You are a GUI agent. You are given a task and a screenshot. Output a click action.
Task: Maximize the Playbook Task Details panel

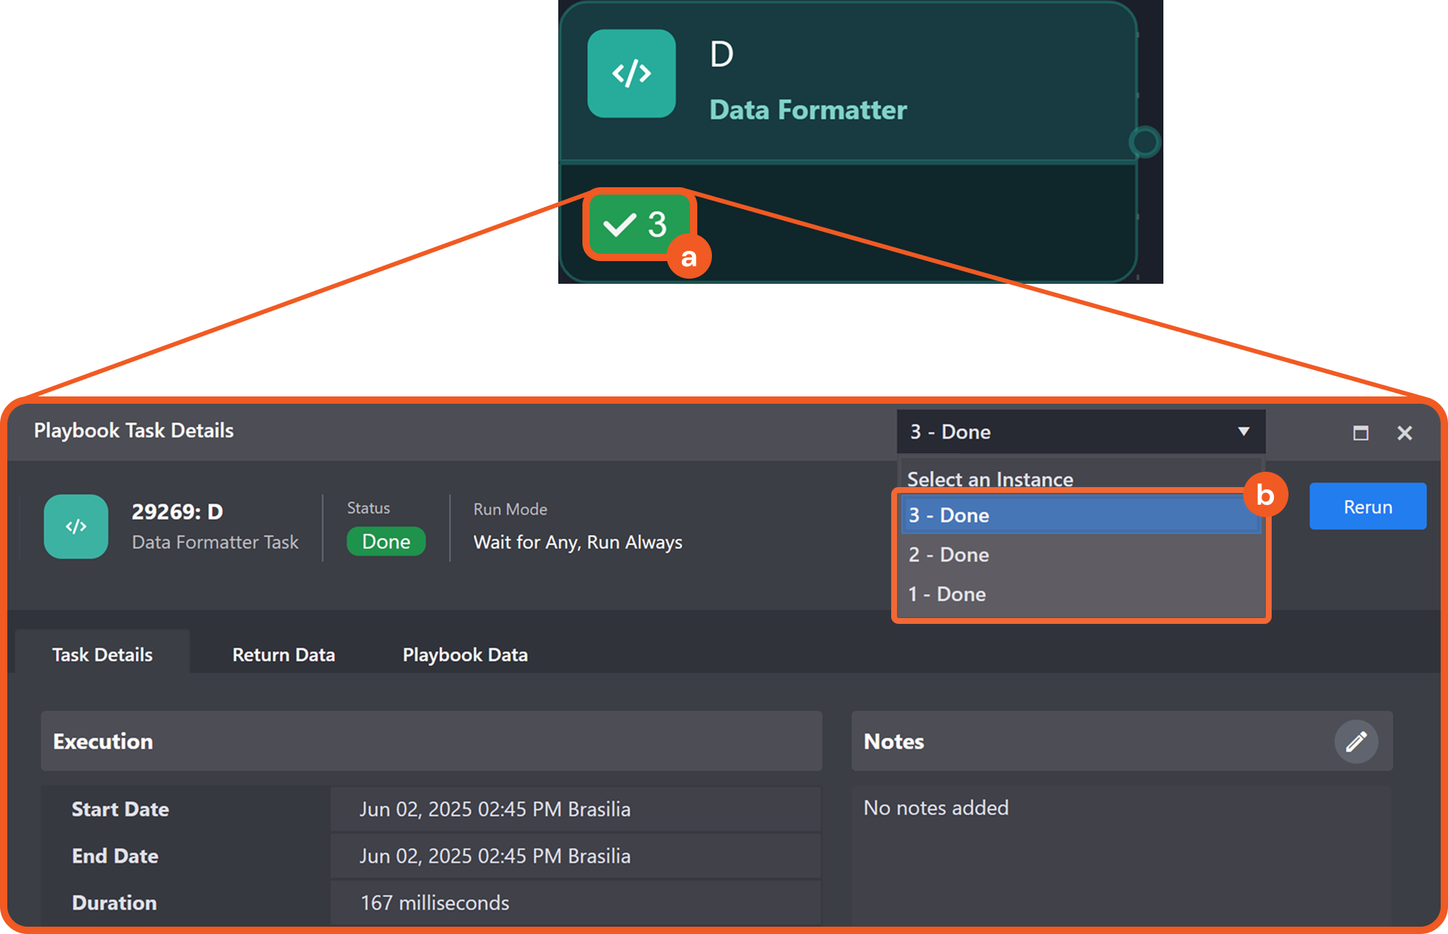point(1360,433)
